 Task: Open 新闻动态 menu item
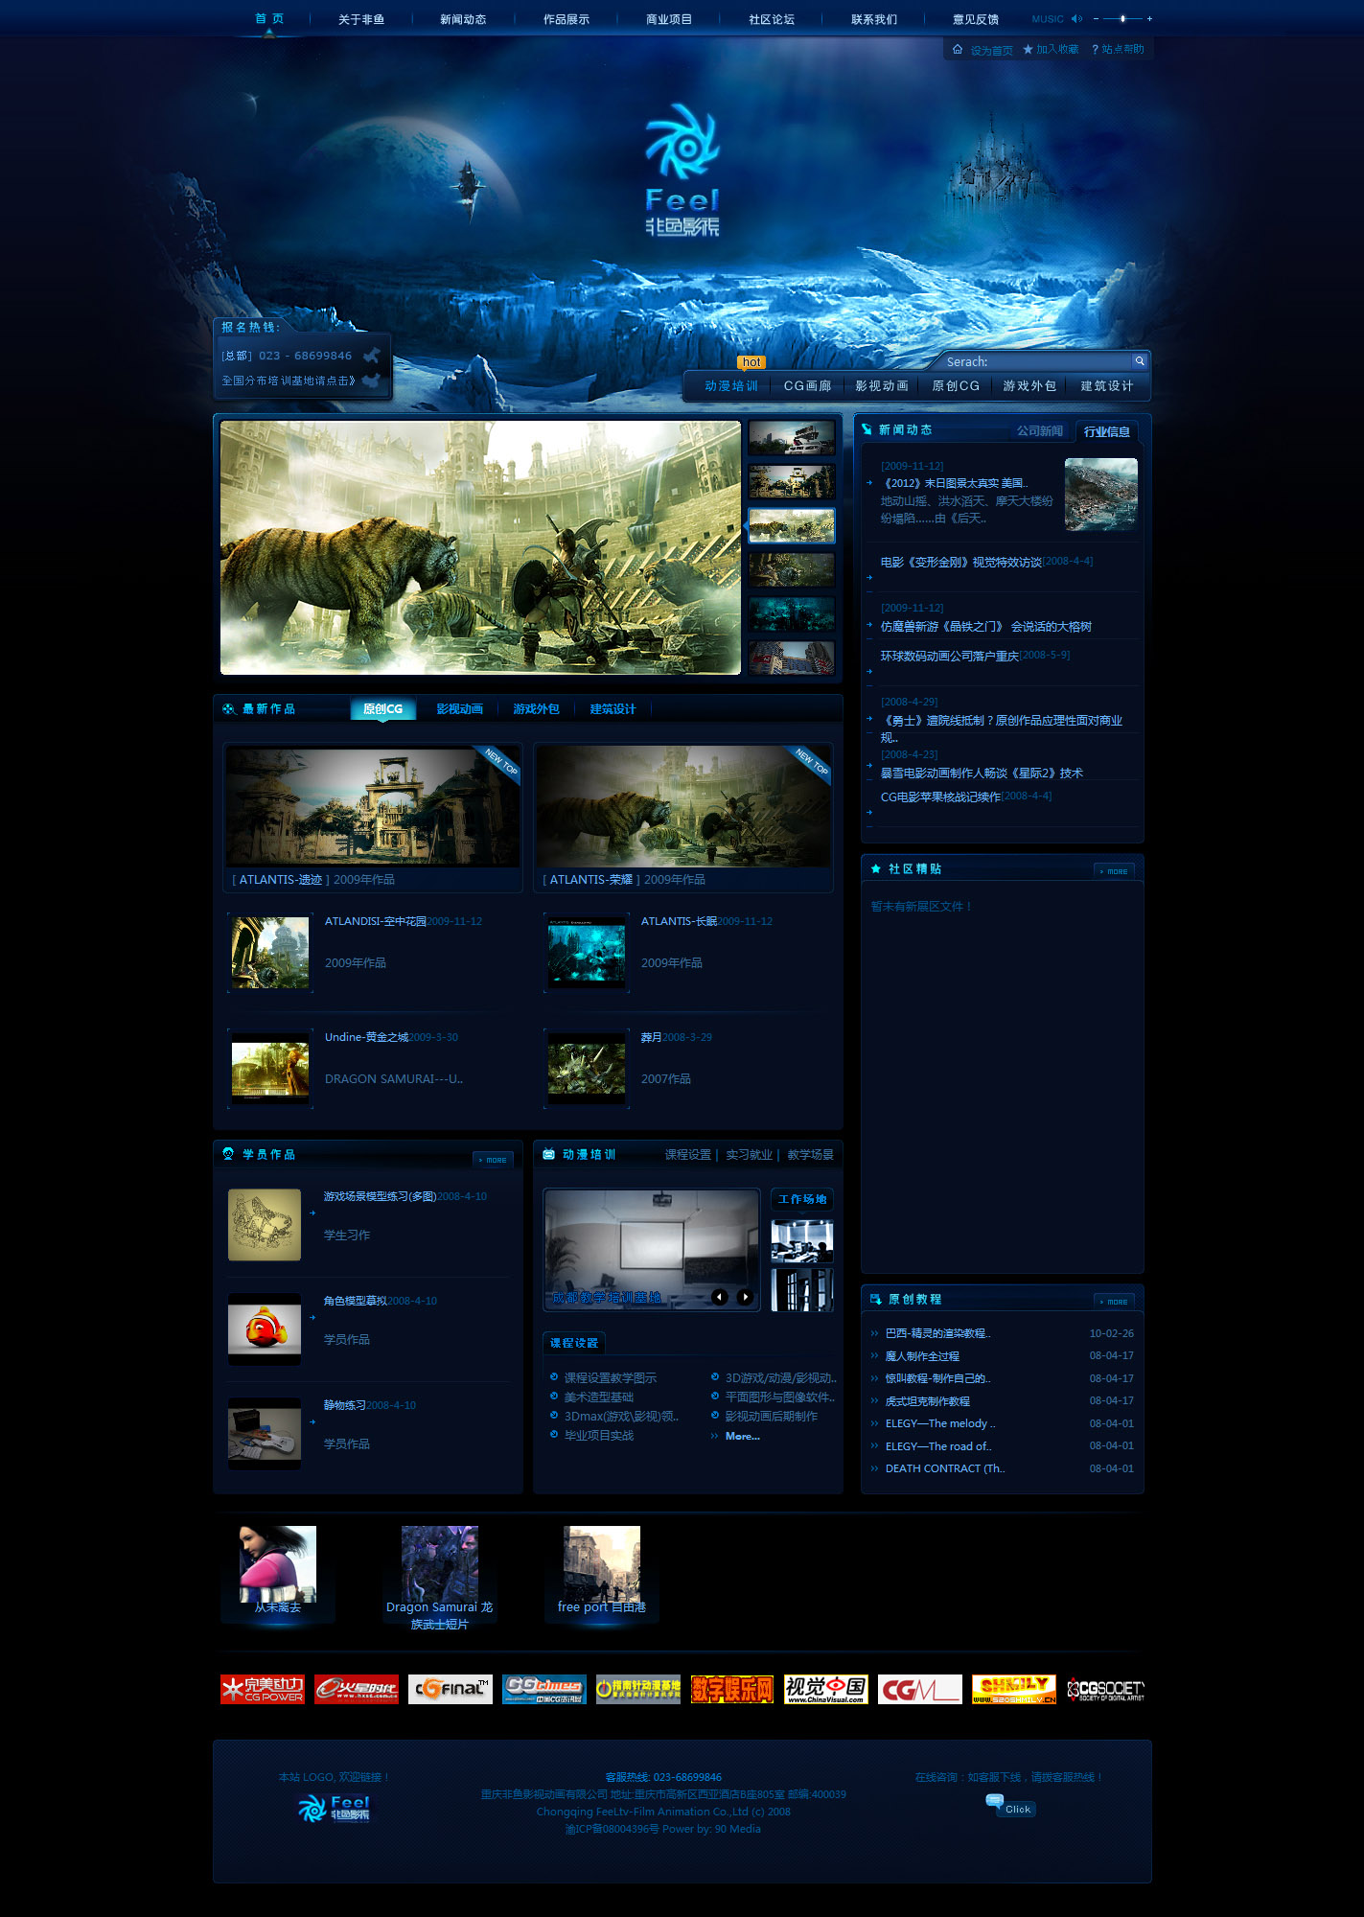pos(463,19)
